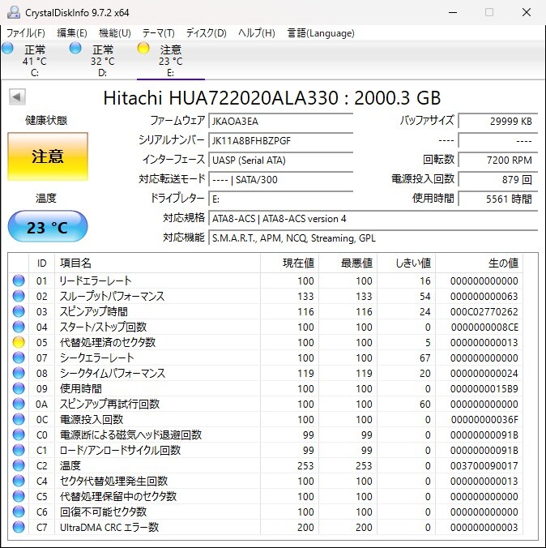Viewport: 546px width, 548px height.
Task: Click rotation rate field 7200 RPM
Action: [497, 160]
